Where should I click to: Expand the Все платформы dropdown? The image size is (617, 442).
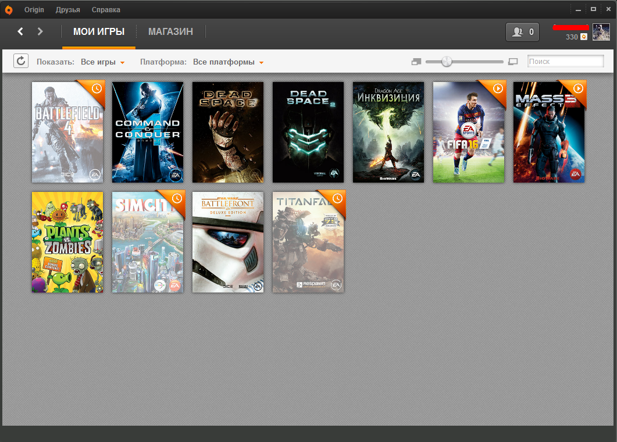[x=228, y=62]
